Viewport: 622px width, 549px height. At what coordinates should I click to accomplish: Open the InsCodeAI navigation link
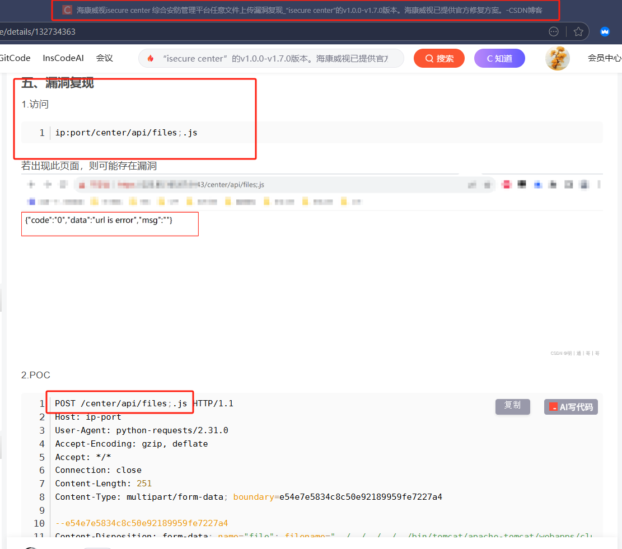tap(63, 58)
